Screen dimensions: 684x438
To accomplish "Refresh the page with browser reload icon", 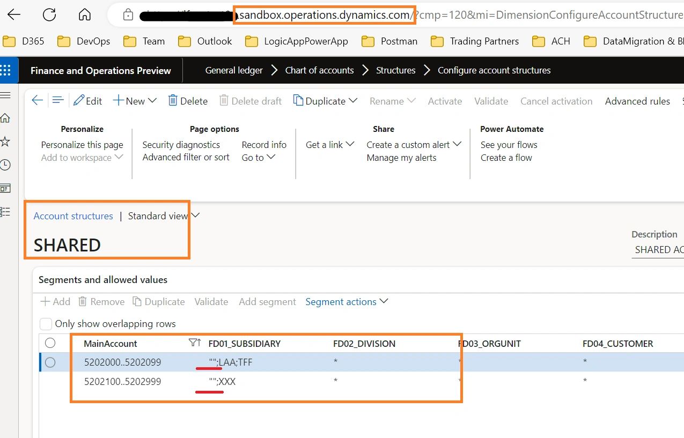I will point(49,14).
